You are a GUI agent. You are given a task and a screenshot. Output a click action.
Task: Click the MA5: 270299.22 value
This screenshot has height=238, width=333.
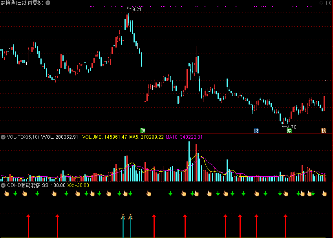point(146,137)
